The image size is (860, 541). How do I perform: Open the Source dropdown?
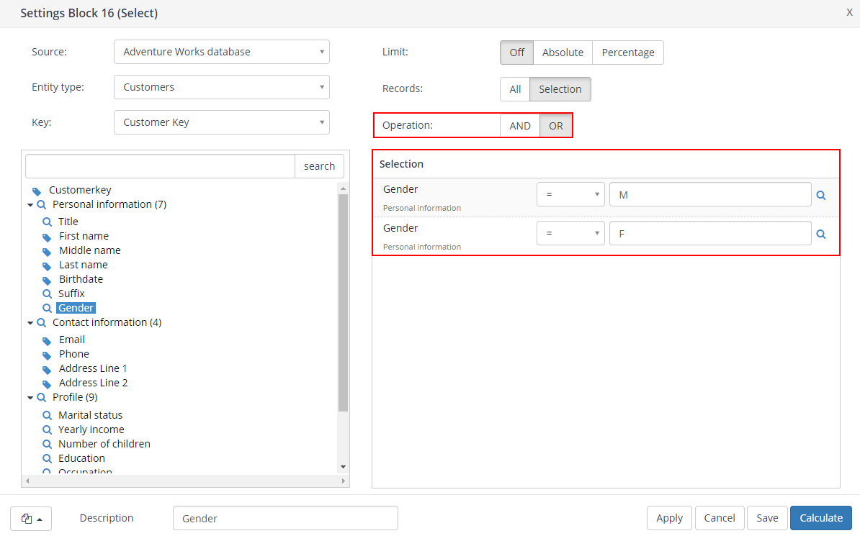(x=221, y=52)
